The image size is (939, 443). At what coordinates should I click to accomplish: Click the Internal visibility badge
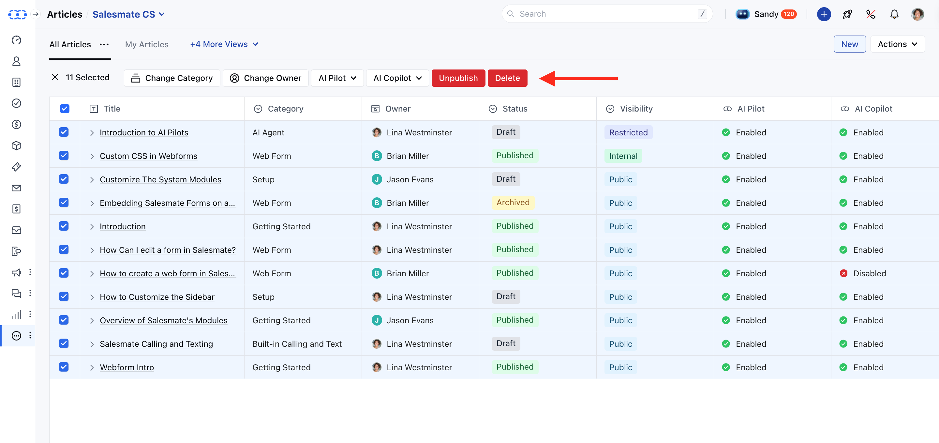623,156
